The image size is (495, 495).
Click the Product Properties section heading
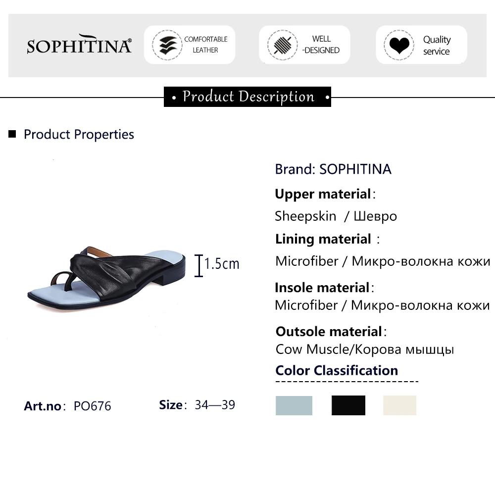point(79,134)
